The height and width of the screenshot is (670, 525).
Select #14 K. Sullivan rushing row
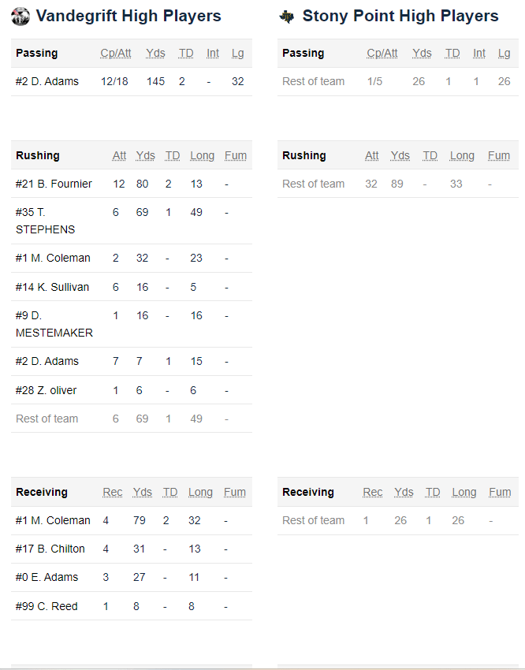(53, 287)
